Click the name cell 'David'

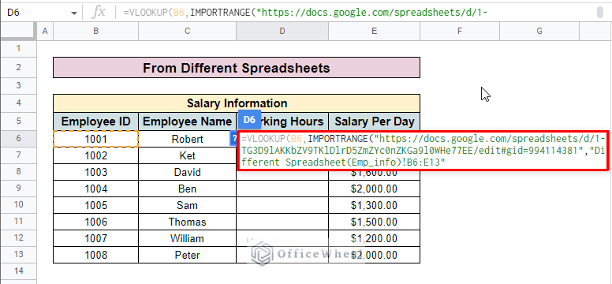(x=188, y=172)
